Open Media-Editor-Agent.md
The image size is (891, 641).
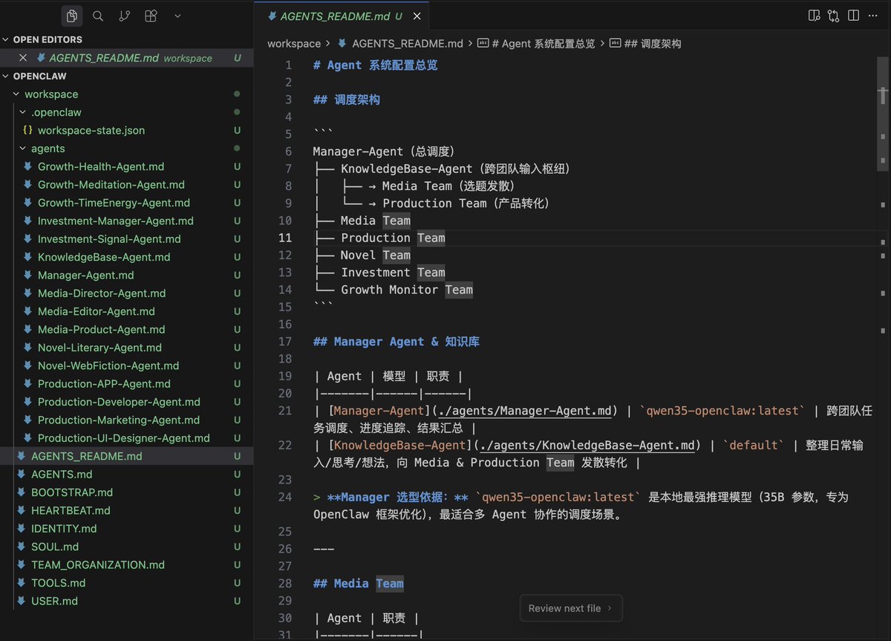click(97, 311)
